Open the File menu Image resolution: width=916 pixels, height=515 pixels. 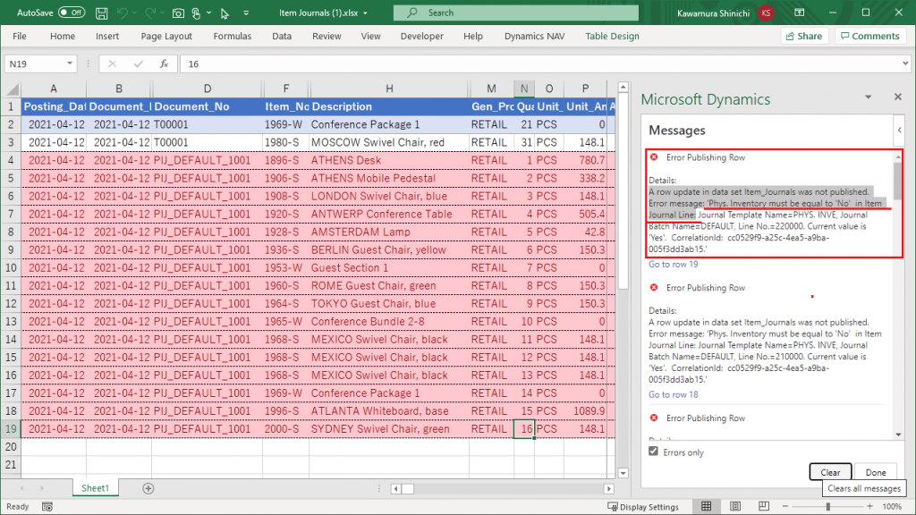(20, 36)
